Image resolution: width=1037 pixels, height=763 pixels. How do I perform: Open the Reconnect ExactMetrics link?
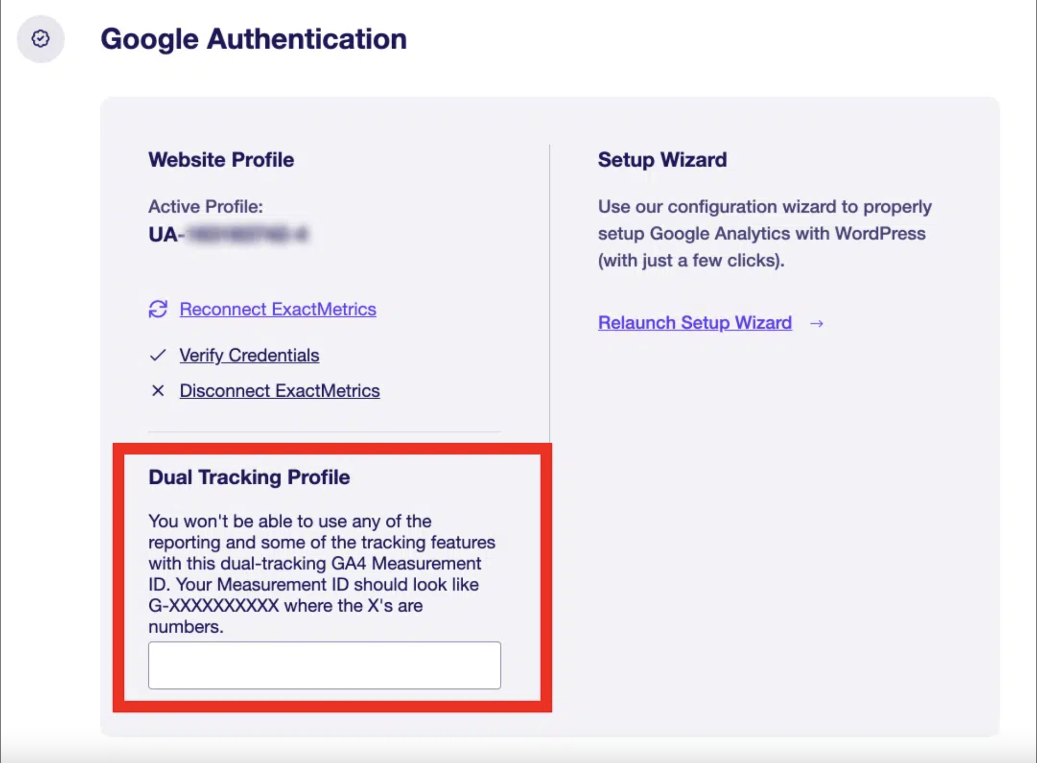point(278,309)
